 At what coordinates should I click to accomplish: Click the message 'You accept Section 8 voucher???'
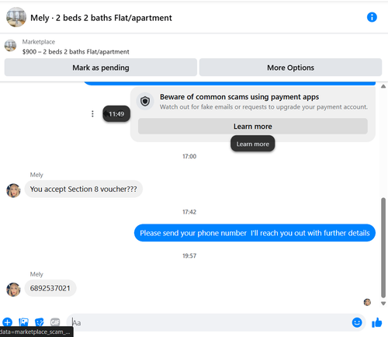click(83, 189)
